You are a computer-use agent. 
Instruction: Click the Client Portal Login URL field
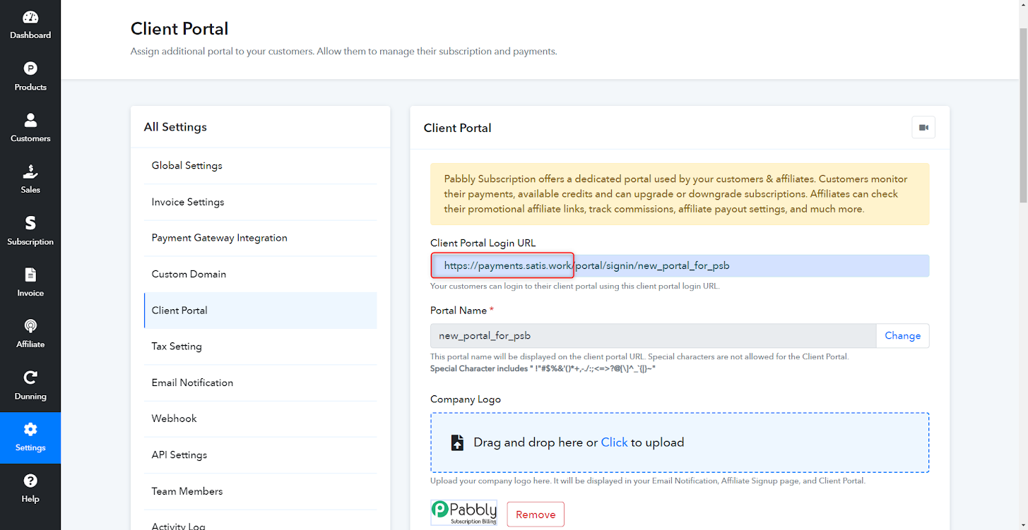(680, 266)
